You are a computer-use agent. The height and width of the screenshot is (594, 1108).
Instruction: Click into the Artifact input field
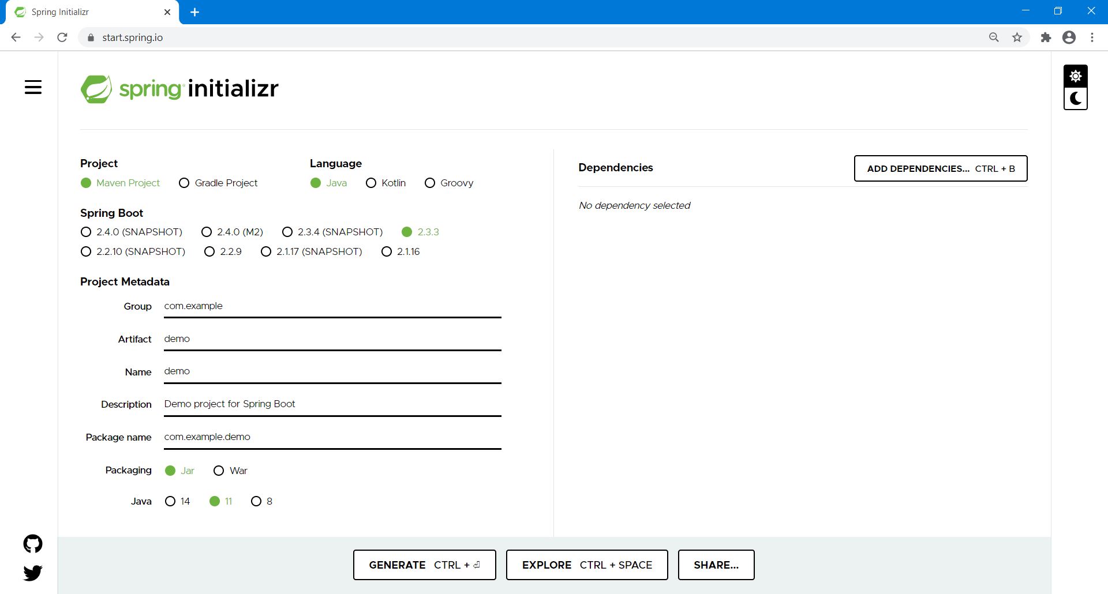pyautogui.click(x=332, y=339)
